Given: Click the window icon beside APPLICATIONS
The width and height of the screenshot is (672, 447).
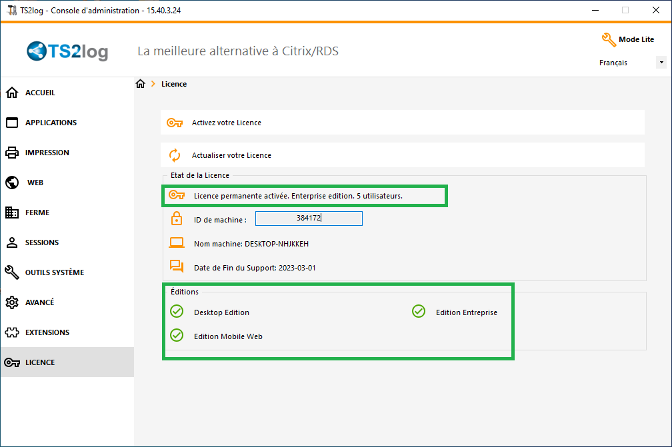Looking at the screenshot, I should (x=12, y=123).
